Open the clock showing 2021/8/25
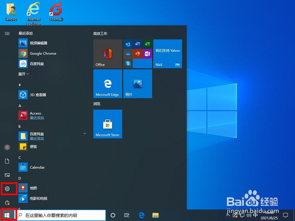Image resolution: width=295 pixels, height=221 pixels. [x=269, y=215]
